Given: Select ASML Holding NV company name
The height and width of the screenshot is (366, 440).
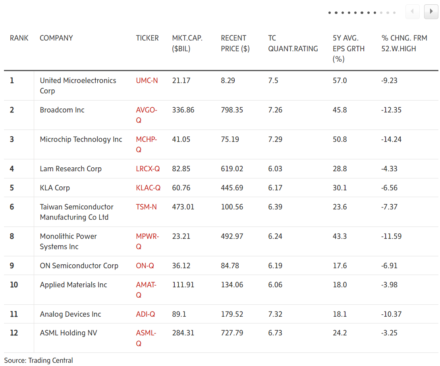Looking at the screenshot, I should [68, 333].
